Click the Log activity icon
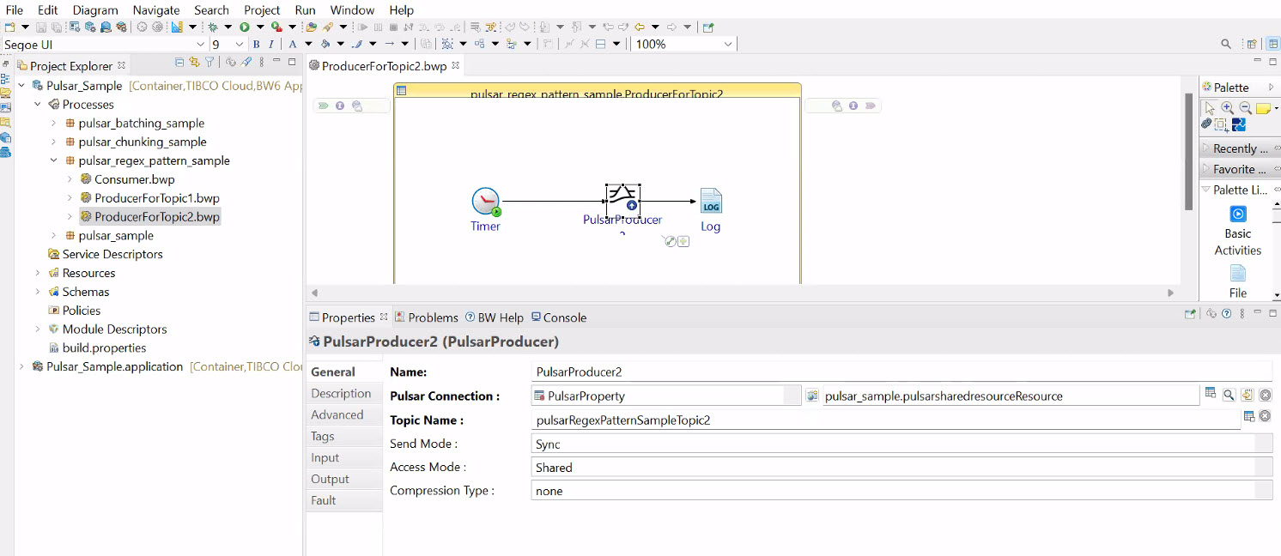1281x556 pixels. pos(710,202)
